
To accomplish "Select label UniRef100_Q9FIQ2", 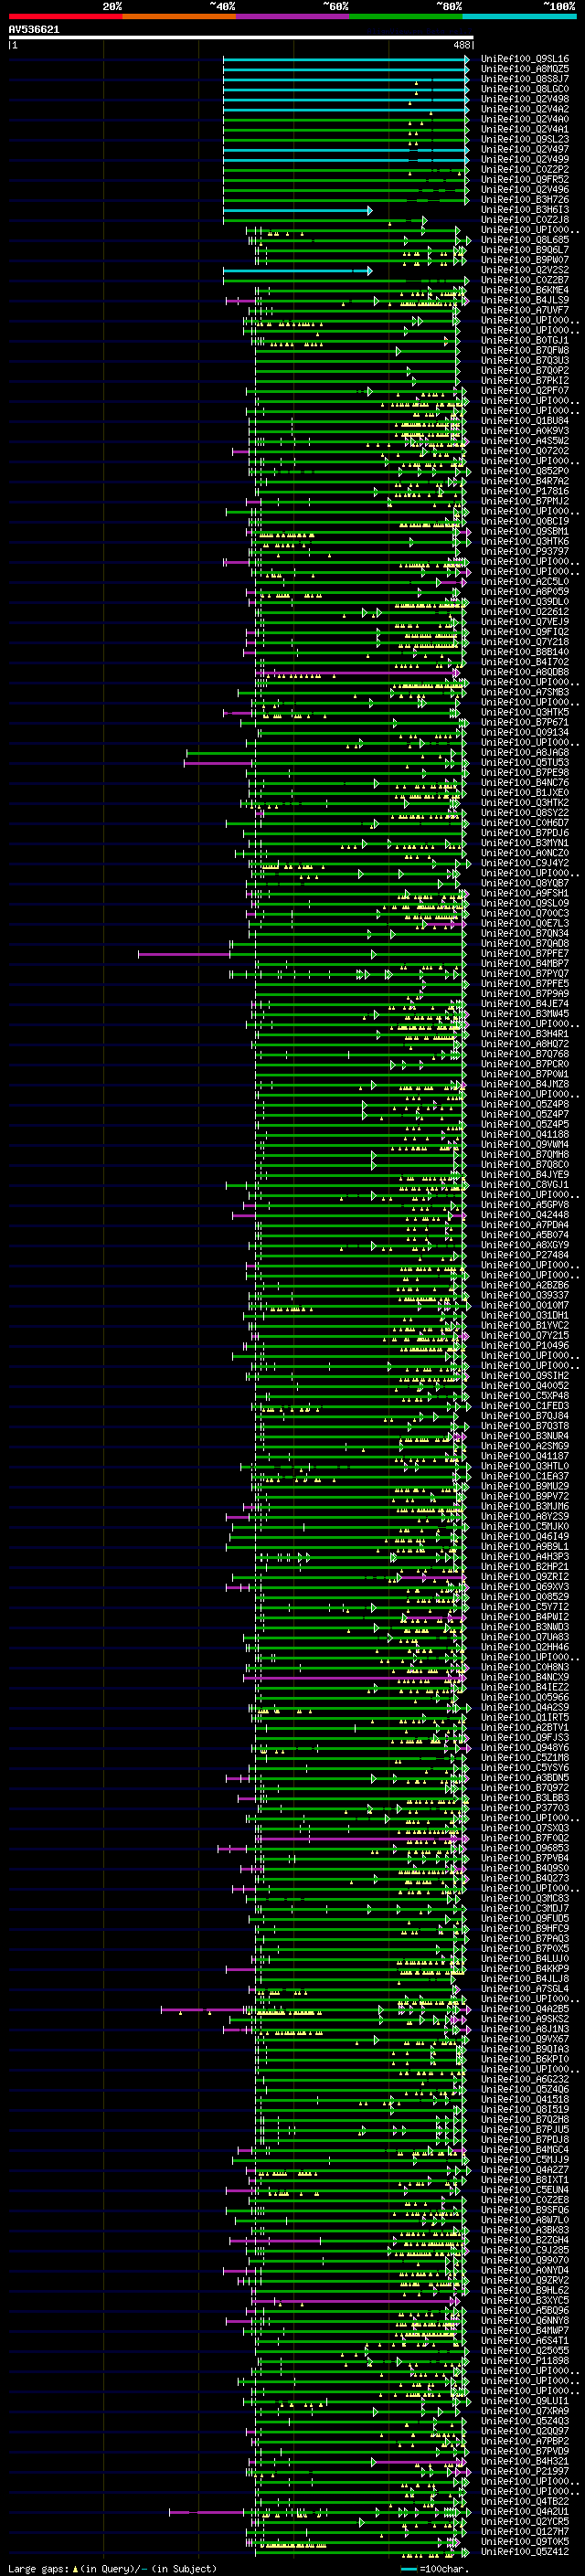I will tap(524, 632).
